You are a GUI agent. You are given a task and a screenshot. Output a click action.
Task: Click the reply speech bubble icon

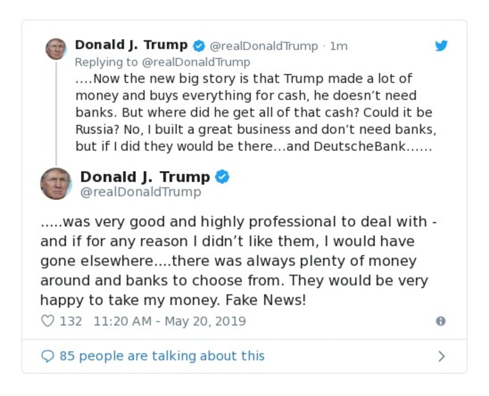pyautogui.click(x=48, y=355)
